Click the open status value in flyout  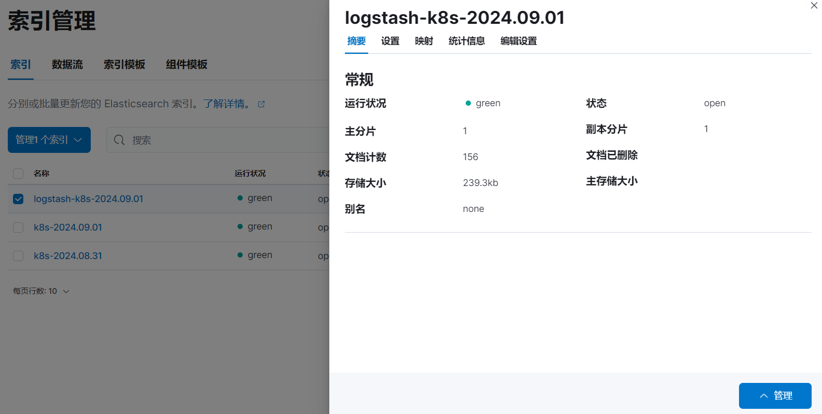coord(715,103)
